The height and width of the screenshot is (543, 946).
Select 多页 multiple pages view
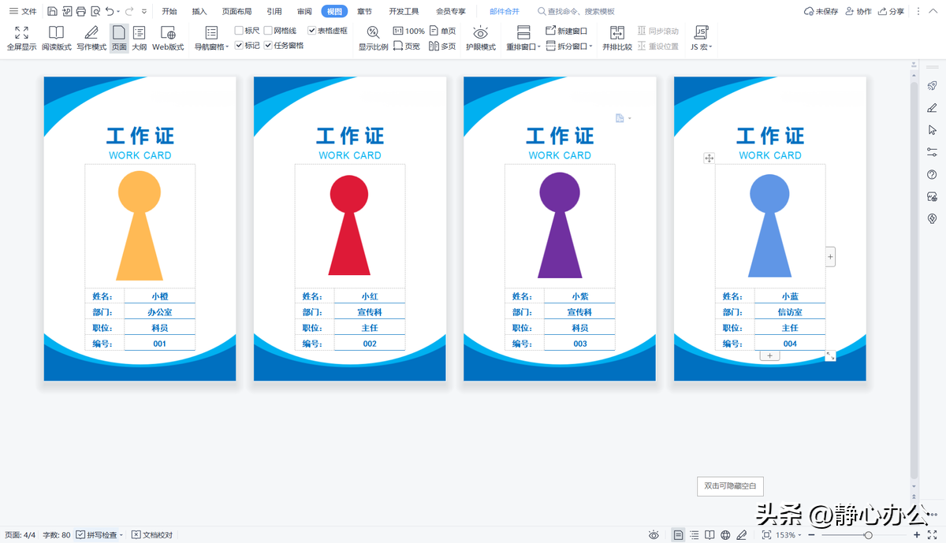pos(442,46)
